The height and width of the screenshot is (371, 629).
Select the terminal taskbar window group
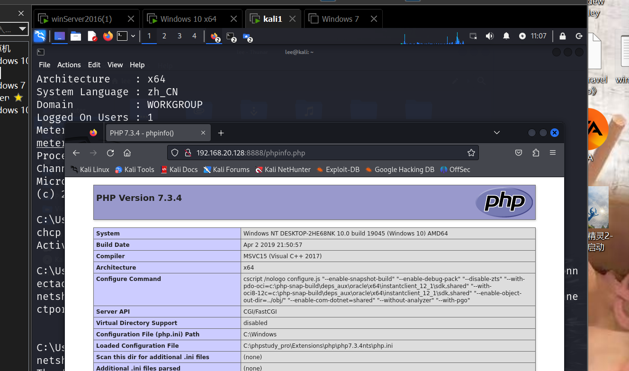[x=232, y=36]
